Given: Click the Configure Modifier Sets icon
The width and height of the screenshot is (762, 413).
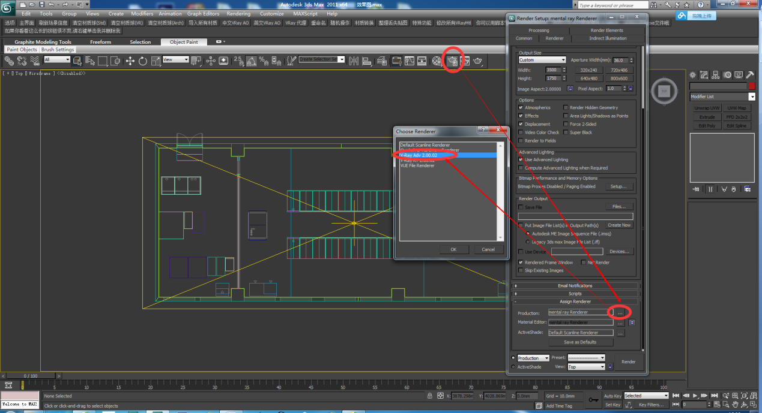Looking at the screenshot, I should pyautogui.click(x=748, y=189).
